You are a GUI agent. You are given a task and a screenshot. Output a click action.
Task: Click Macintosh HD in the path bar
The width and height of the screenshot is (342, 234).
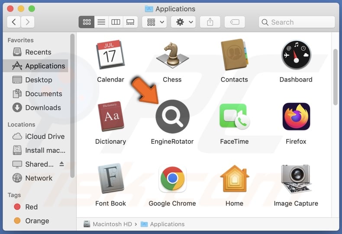point(108,224)
